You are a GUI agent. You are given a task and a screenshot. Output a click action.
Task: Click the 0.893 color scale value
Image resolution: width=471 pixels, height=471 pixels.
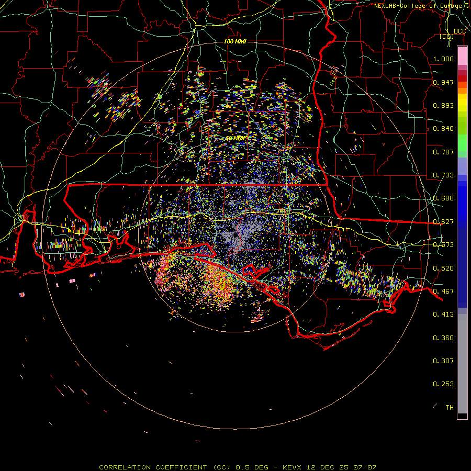point(443,105)
